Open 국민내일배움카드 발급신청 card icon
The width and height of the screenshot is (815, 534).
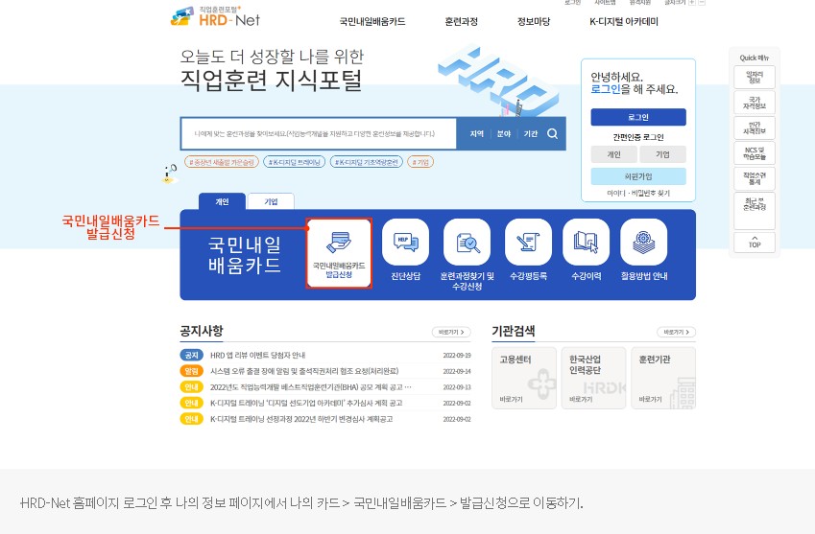[x=339, y=253]
